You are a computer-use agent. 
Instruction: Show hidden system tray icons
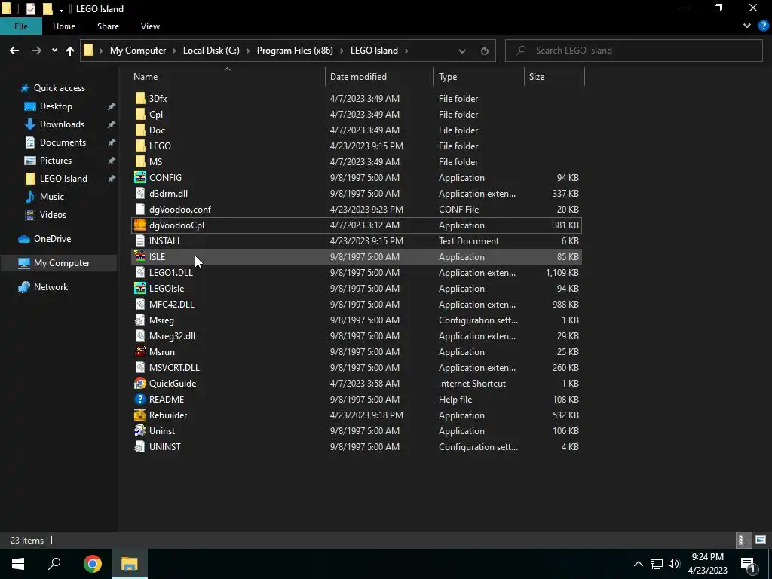click(638, 564)
